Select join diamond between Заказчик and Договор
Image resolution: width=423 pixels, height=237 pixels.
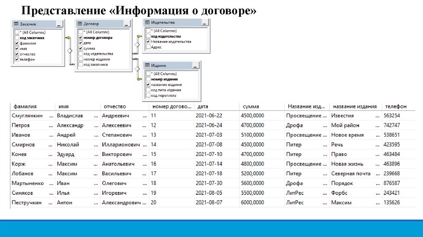pyautogui.click(x=69, y=51)
